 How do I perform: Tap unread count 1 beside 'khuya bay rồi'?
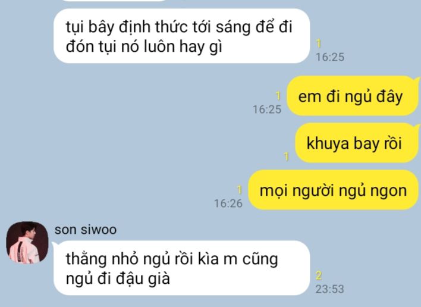pyautogui.click(x=286, y=156)
